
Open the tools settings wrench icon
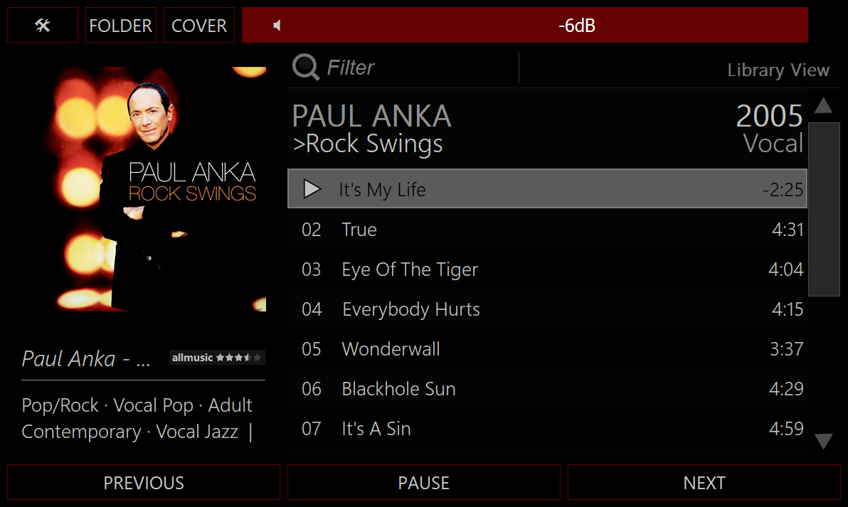click(43, 26)
